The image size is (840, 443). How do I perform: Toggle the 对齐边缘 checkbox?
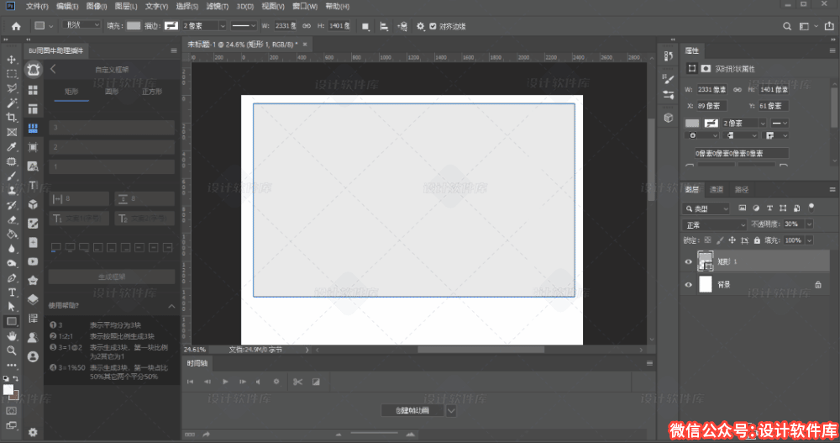click(433, 26)
